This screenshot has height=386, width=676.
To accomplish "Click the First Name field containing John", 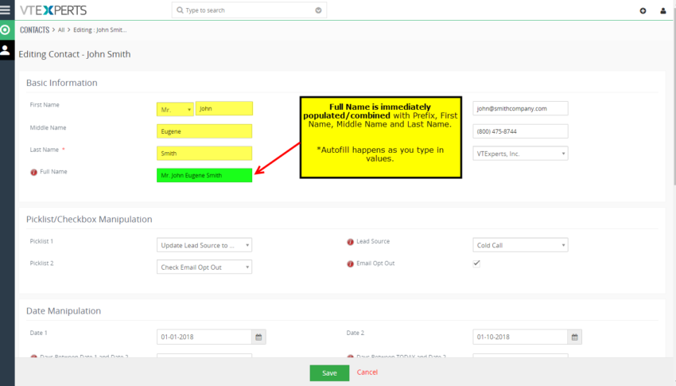I will (224, 108).
